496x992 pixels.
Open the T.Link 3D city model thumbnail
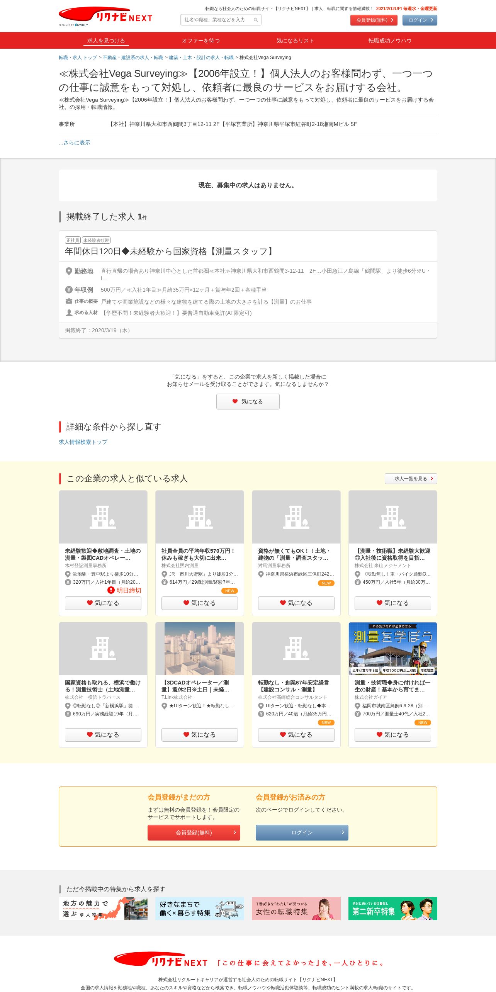[x=200, y=649]
